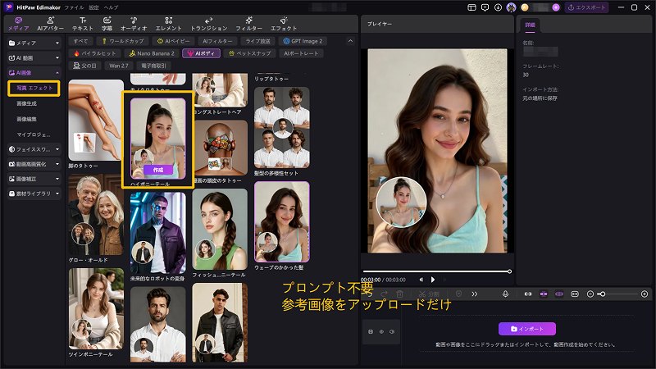Open the マイプロジェ... sidebar item
The width and height of the screenshot is (656, 369).
[34, 134]
